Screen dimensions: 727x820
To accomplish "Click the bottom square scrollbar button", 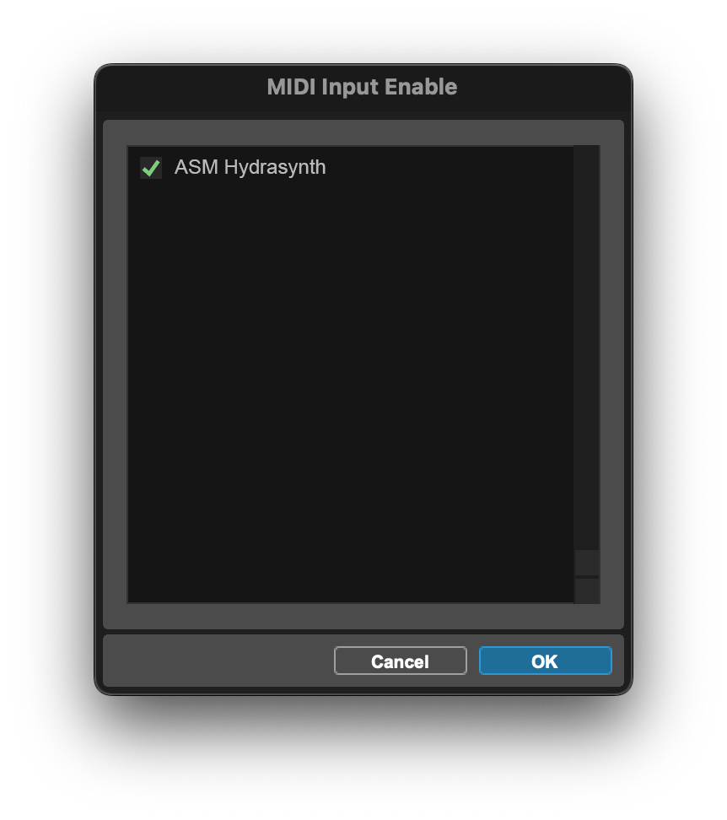I will click(587, 591).
